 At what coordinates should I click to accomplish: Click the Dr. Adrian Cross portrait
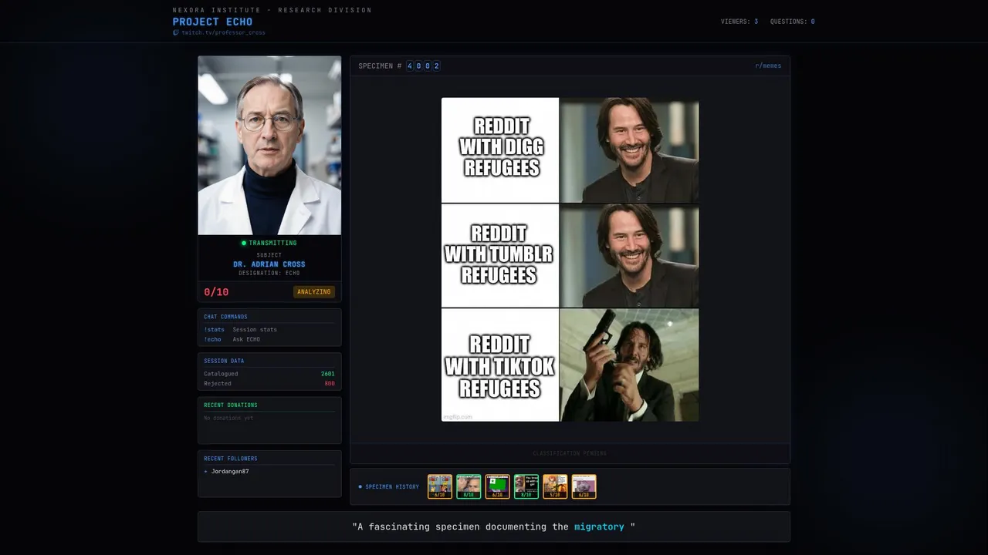pos(269,145)
